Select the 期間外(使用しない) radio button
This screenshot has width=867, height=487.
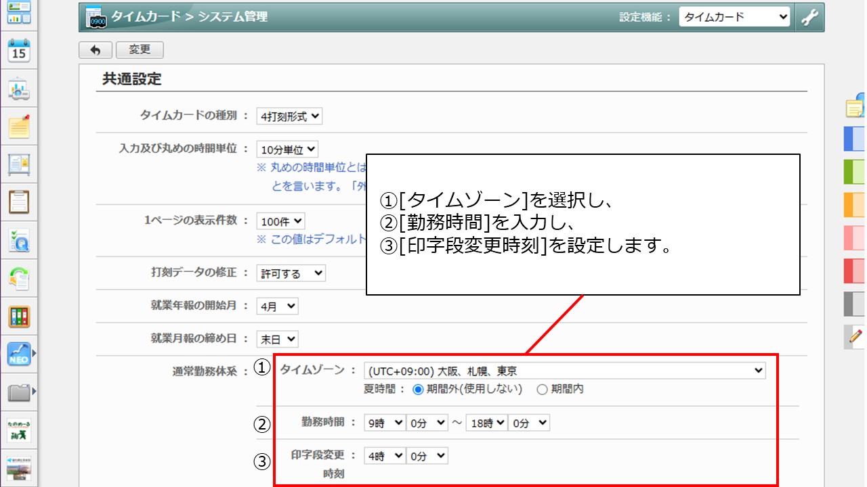coord(418,389)
